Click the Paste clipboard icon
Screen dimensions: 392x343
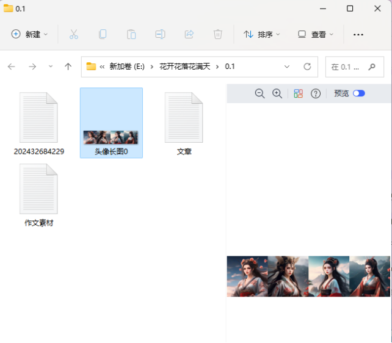(131, 34)
